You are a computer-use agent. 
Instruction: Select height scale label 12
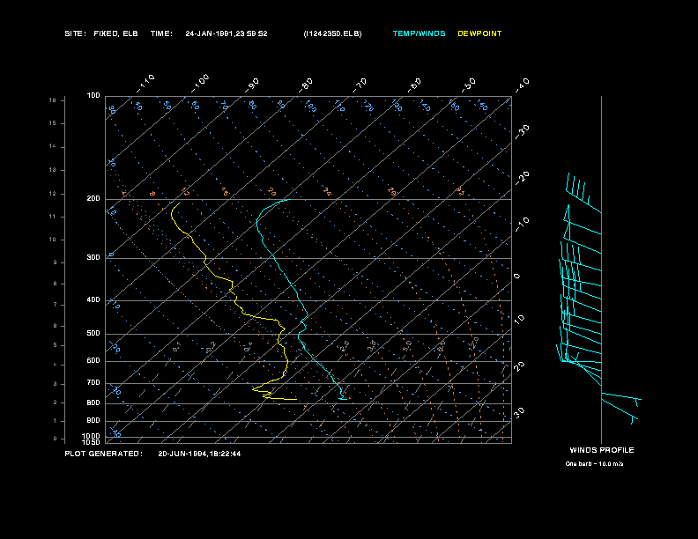pyautogui.click(x=53, y=194)
